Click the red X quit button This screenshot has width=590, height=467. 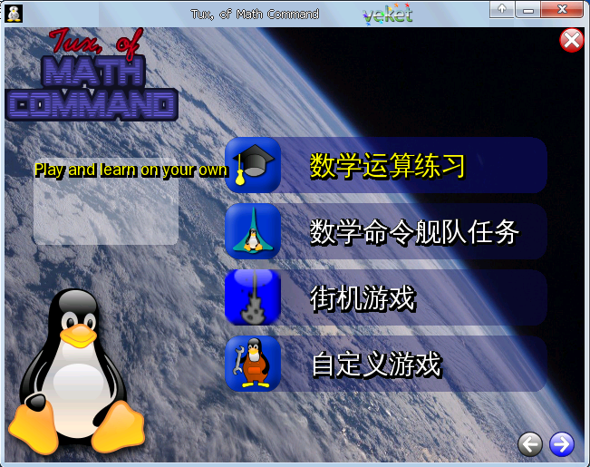pyautogui.click(x=572, y=40)
